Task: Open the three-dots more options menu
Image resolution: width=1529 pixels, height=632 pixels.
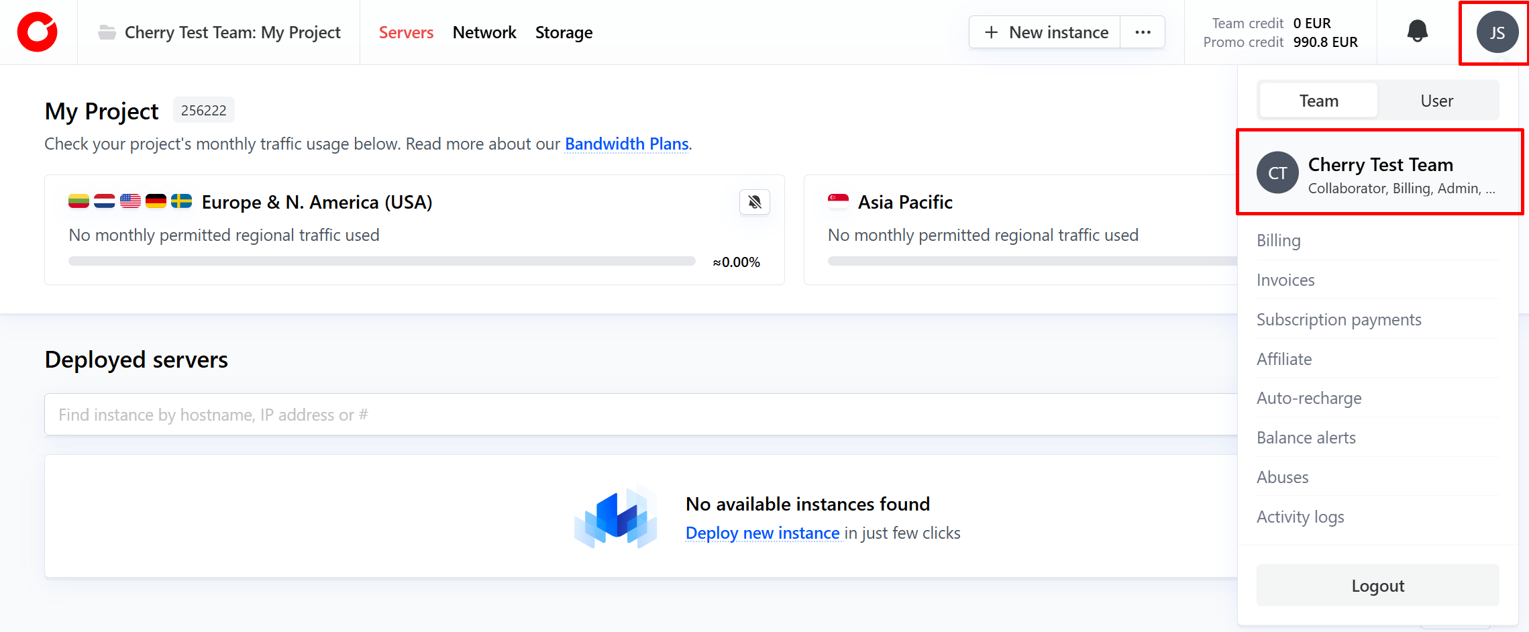Action: (x=1143, y=32)
